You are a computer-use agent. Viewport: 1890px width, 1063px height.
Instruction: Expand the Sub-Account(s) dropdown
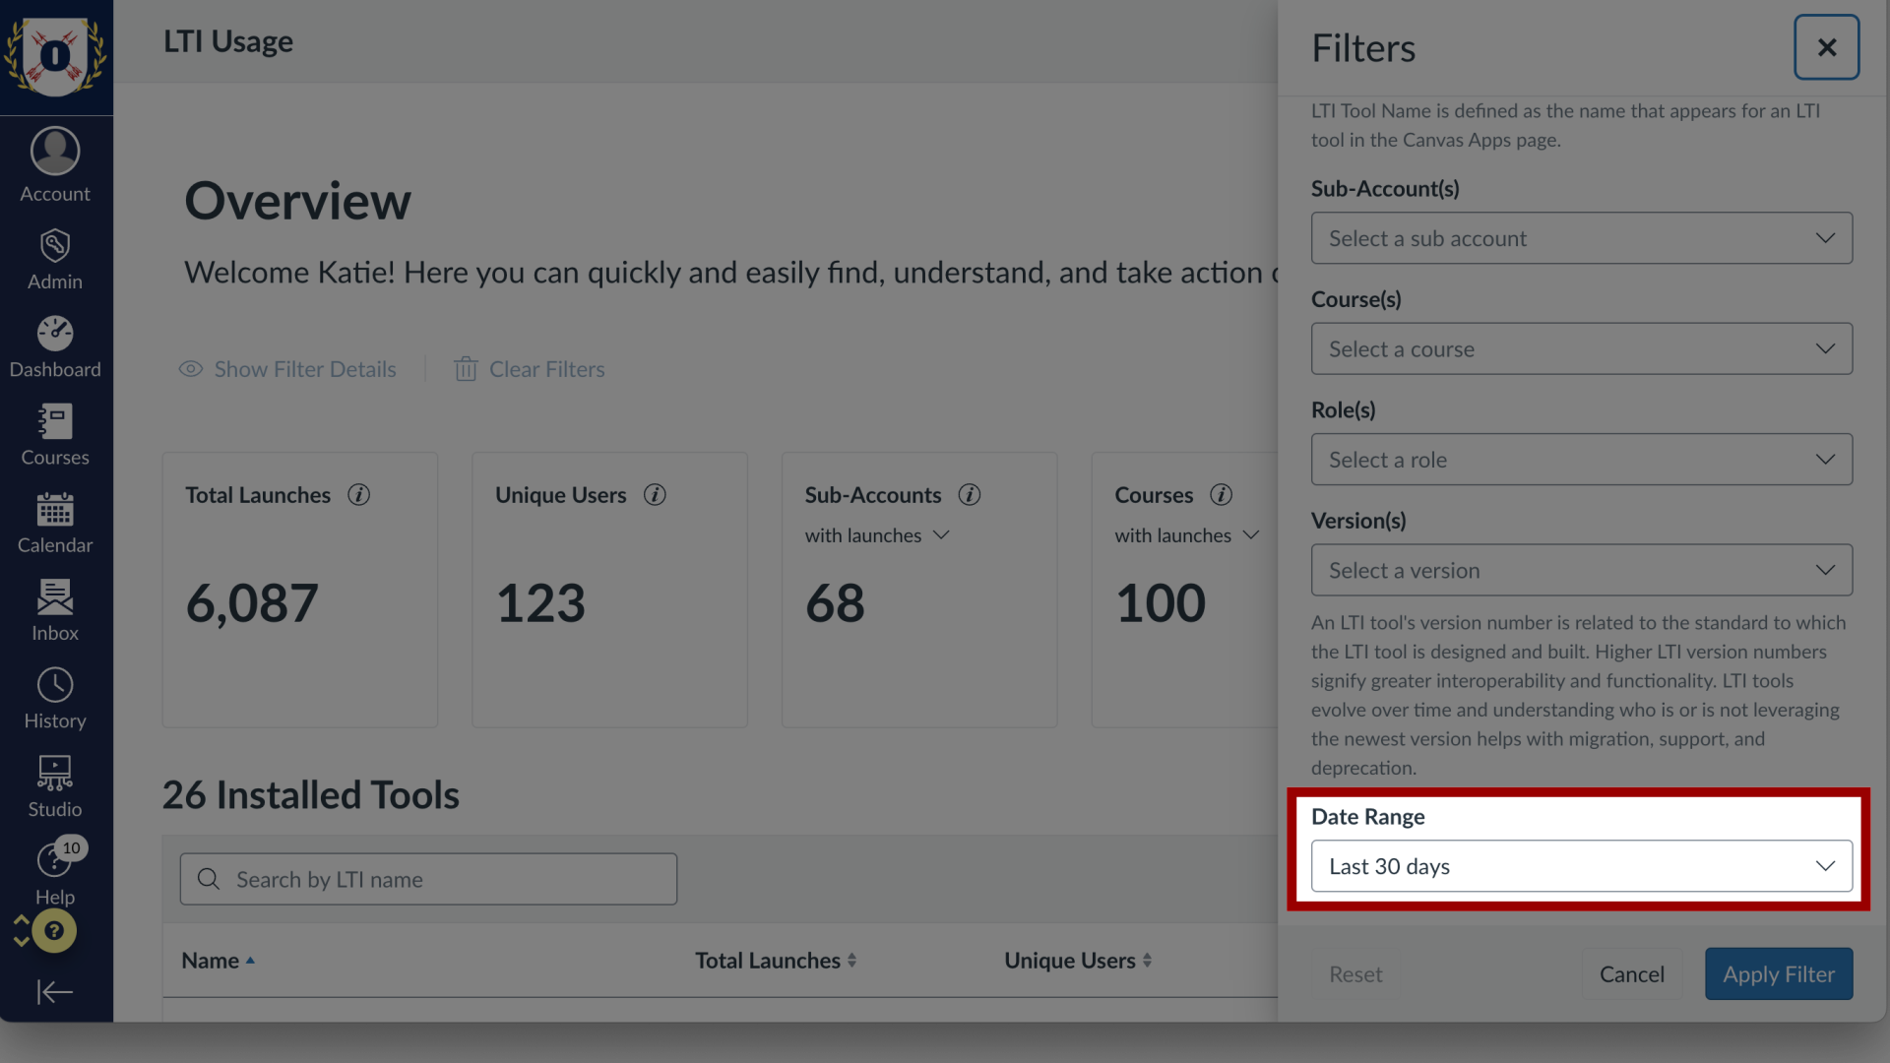click(1581, 237)
